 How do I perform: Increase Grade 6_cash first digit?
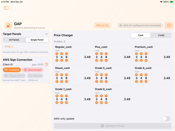[136, 75]
